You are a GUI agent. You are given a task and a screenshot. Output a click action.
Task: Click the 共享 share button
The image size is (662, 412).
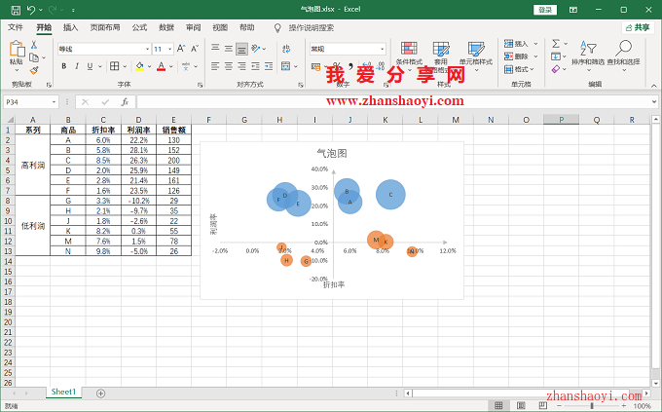[638, 27]
